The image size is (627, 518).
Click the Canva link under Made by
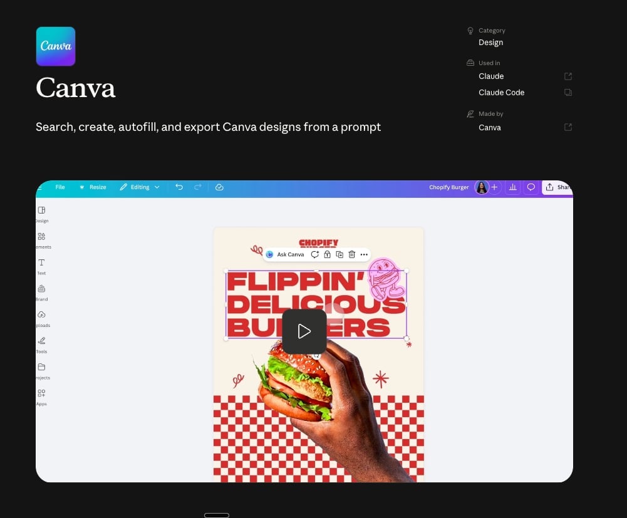489,128
